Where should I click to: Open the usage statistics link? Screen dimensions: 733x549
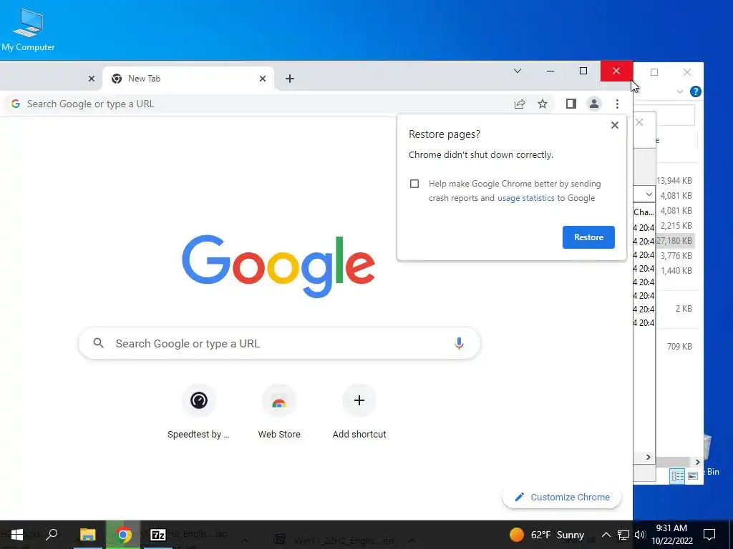[x=525, y=198]
